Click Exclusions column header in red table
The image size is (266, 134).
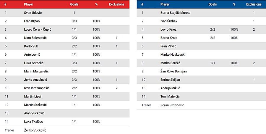click(x=116, y=5)
